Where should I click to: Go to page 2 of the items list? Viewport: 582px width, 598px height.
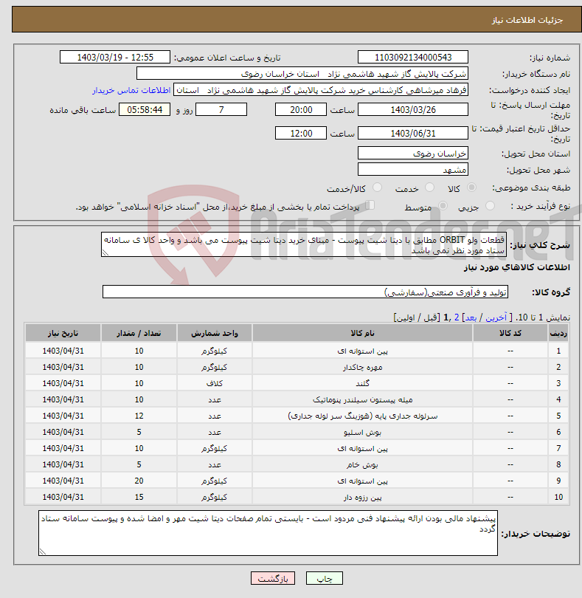(457, 317)
